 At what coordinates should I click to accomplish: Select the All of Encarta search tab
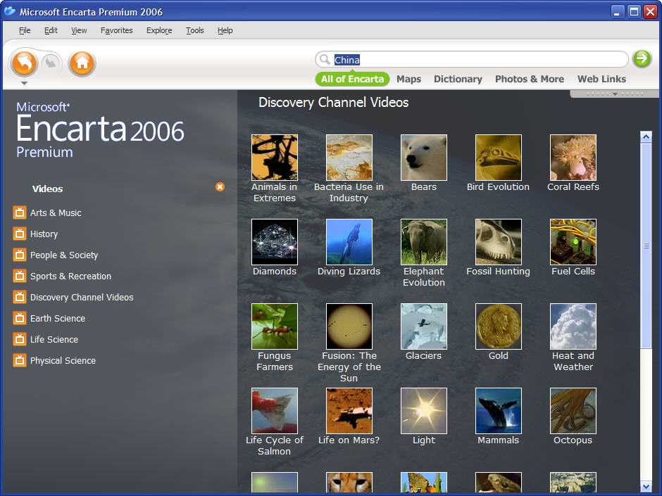[x=352, y=79]
